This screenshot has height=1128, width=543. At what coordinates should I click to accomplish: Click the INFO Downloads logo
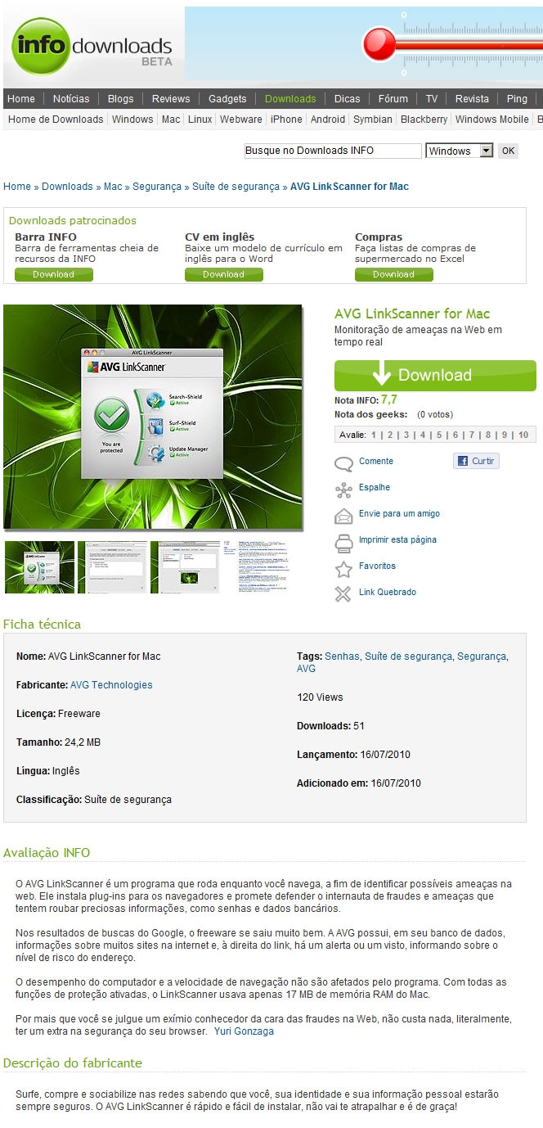click(92, 46)
